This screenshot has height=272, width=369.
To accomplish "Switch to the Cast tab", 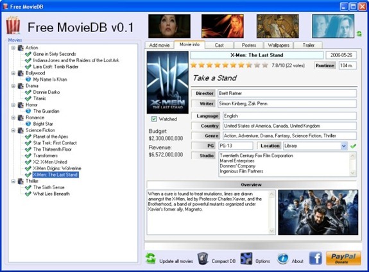I will pos(219,45).
